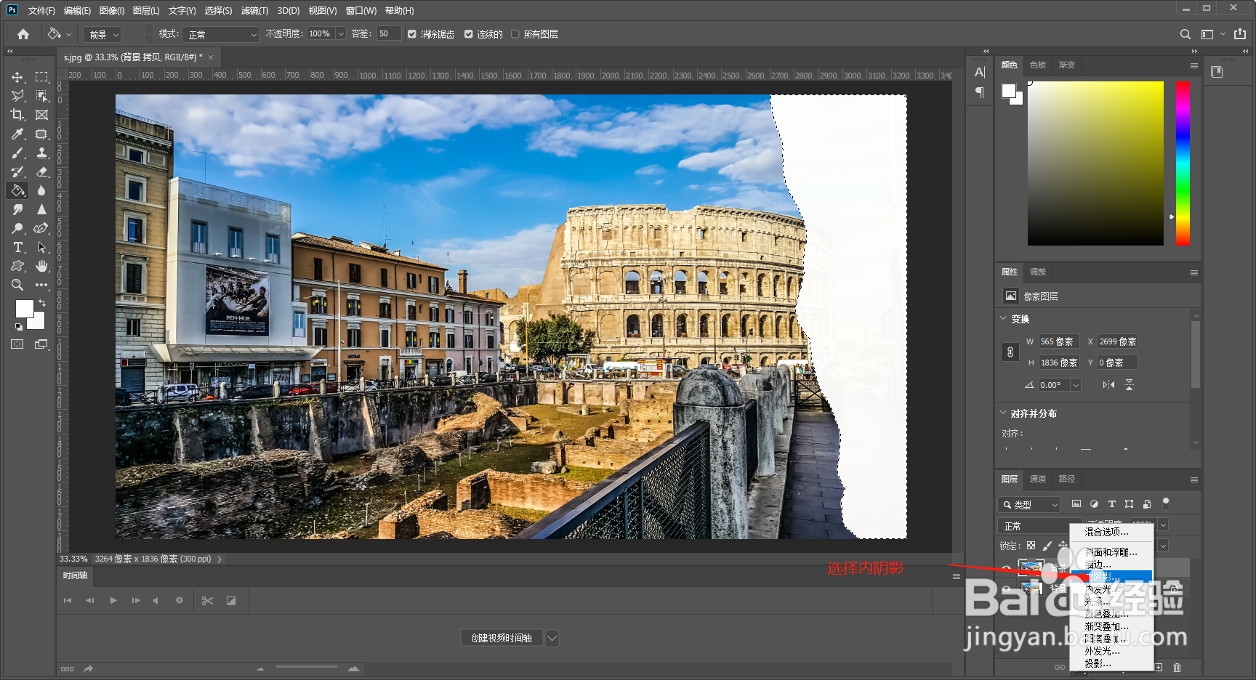Screen dimensions: 1256x680
Task: Select the Smudge tool
Action: pos(17,209)
